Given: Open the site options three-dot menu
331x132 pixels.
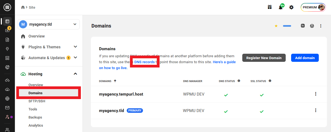Looking at the screenshot, I should (x=321, y=26).
